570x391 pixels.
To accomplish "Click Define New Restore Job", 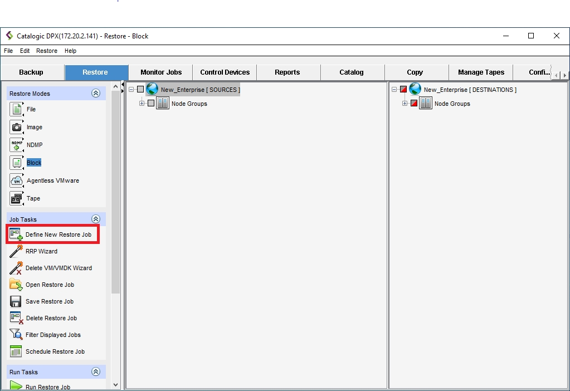I will coord(58,234).
